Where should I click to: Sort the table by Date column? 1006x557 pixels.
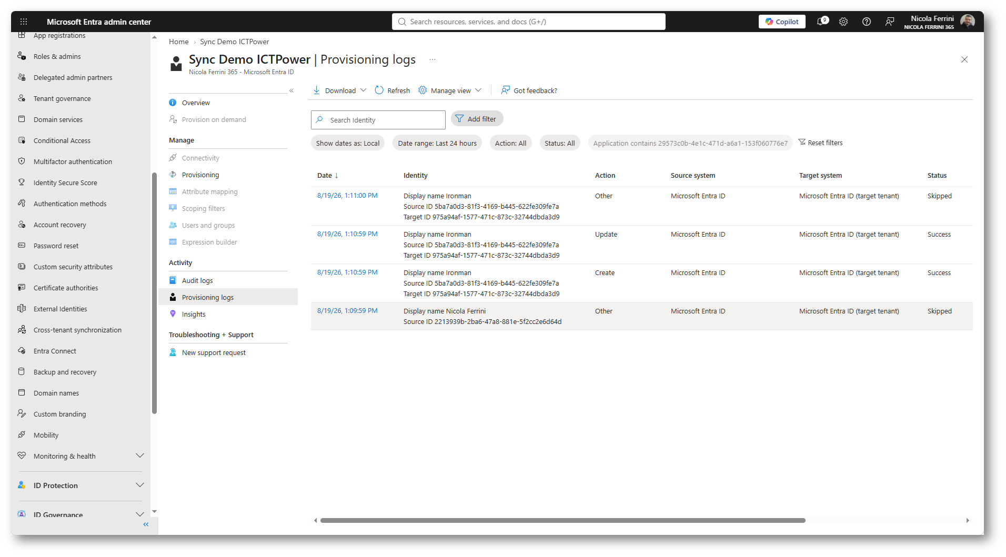point(328,175)
